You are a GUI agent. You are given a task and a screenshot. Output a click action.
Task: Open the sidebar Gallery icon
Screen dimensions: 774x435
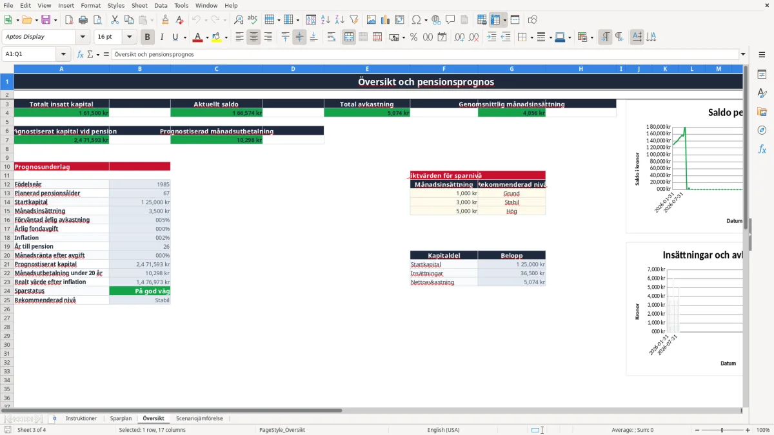pos(762,112)
